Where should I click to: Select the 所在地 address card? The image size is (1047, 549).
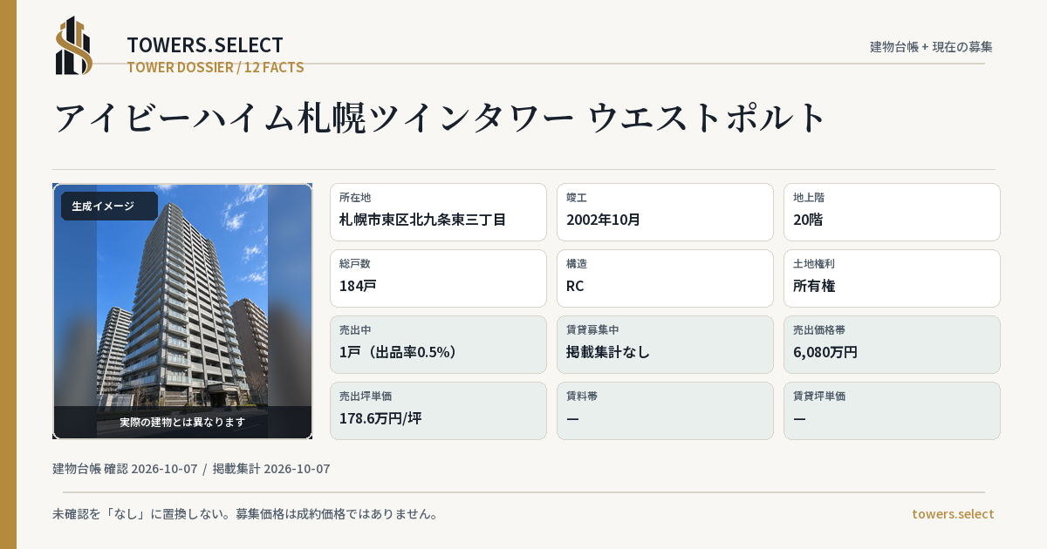pyautogui.click(x=438, y=212)
